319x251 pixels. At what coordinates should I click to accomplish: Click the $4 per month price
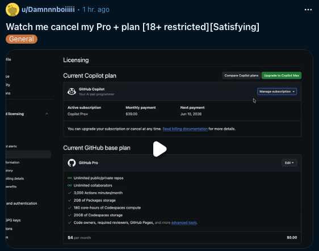(x=79, y=237)
